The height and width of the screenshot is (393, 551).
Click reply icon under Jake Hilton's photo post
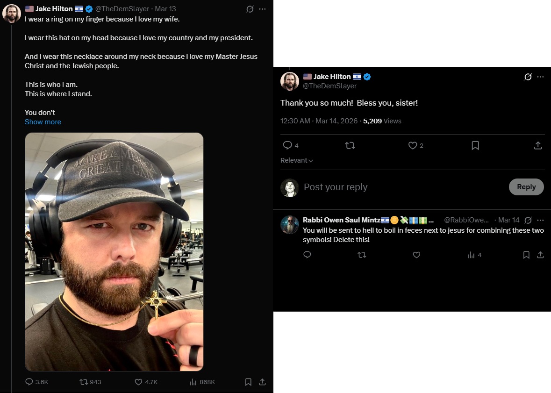pos(29,382)
